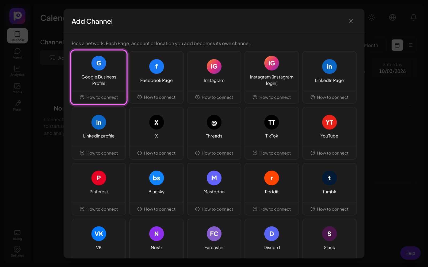Pick the Mastodon channel icon
This screenshot has height=267, width=428.
coord(214,178)
